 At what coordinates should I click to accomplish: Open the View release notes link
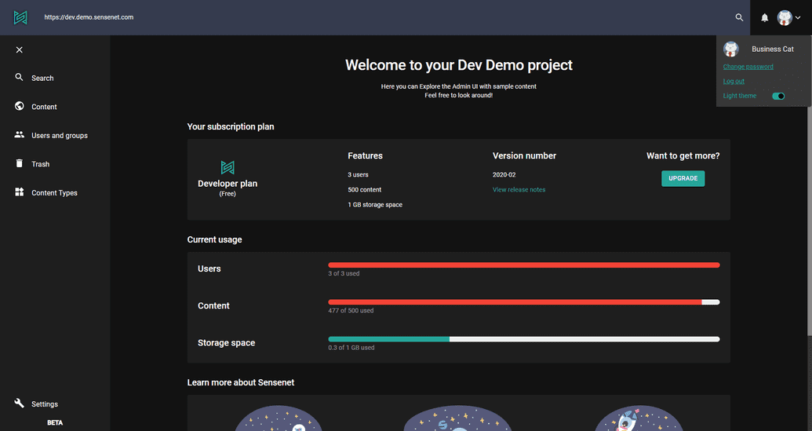[519, 190]
